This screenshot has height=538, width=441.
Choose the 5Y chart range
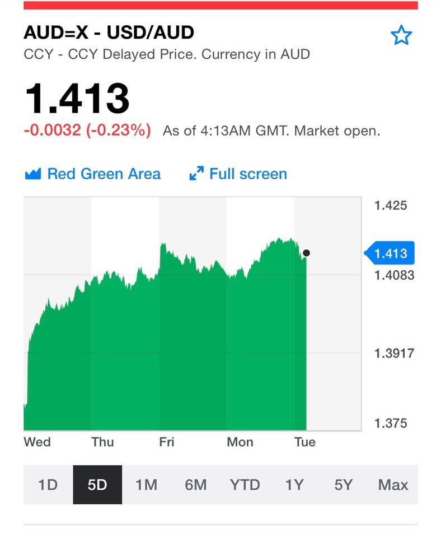click(x=344, y=484)
